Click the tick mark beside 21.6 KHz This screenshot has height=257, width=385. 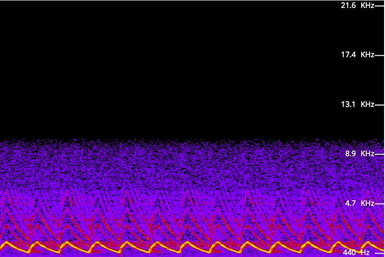[379, 6]
